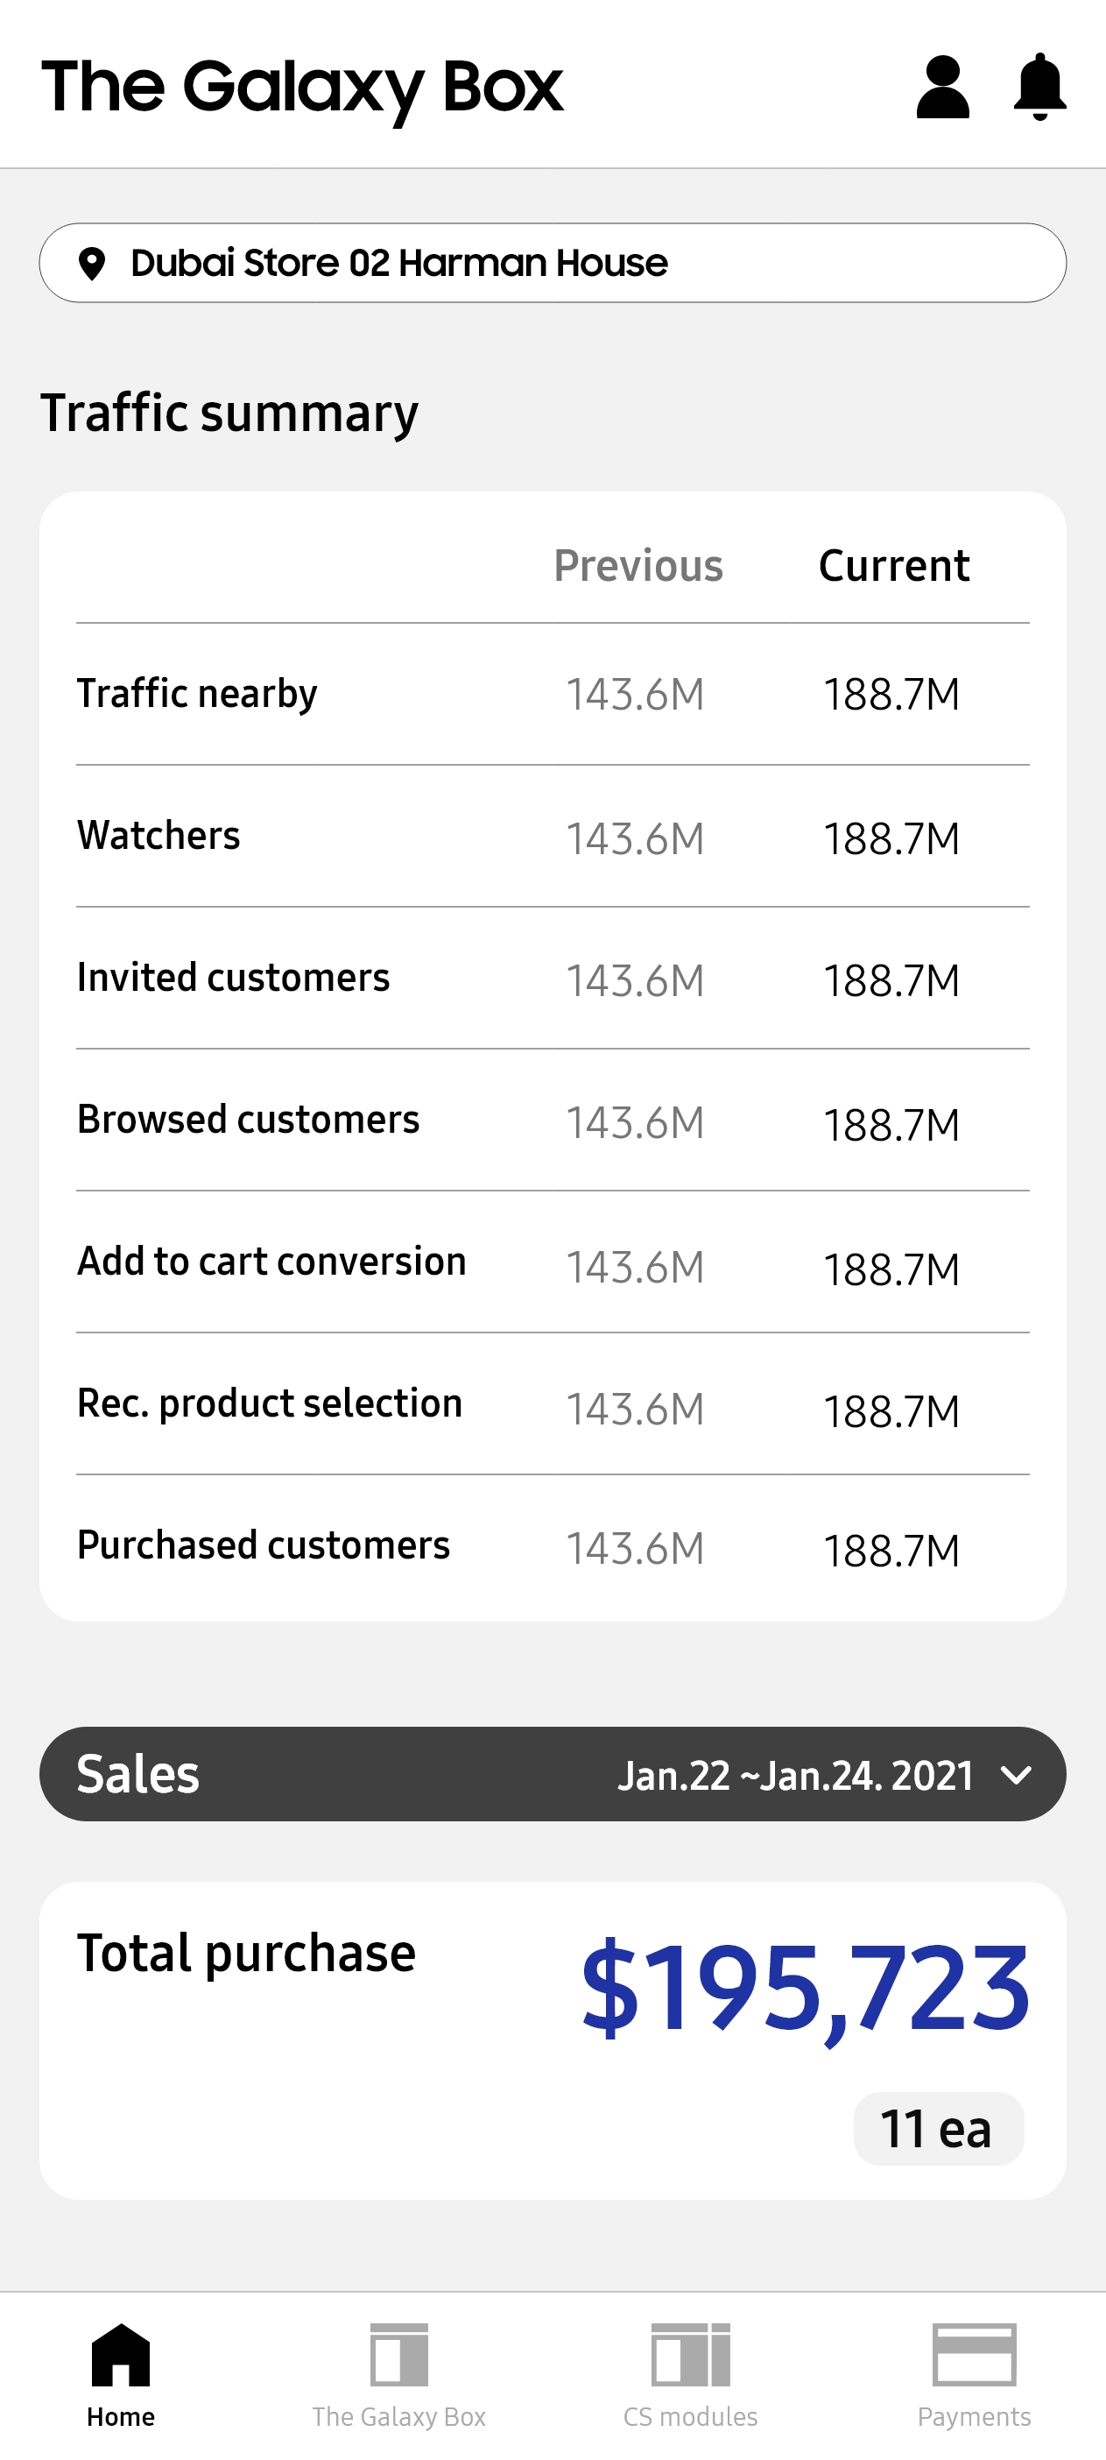1106x2460 pixels.
Task: Expand the Sales date range chevron
Action: pos(1017,1775)
